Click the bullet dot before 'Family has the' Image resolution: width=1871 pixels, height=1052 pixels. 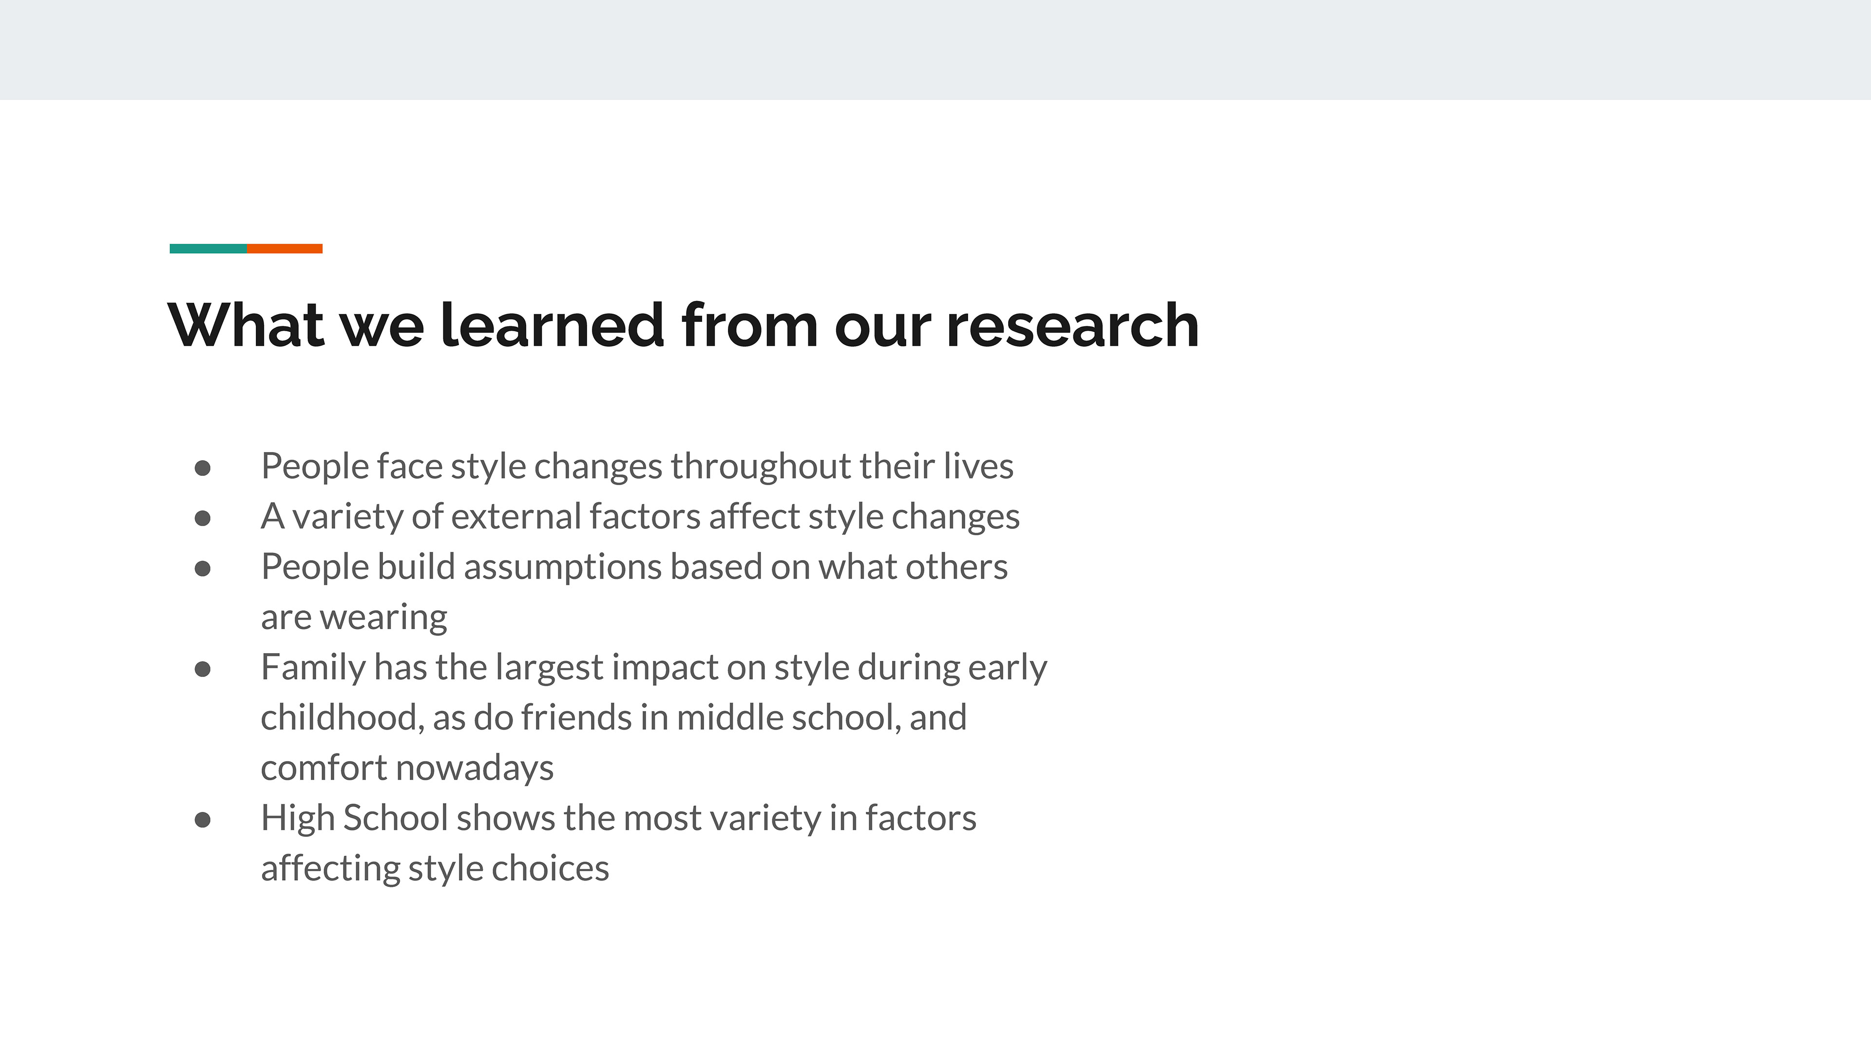203,669
